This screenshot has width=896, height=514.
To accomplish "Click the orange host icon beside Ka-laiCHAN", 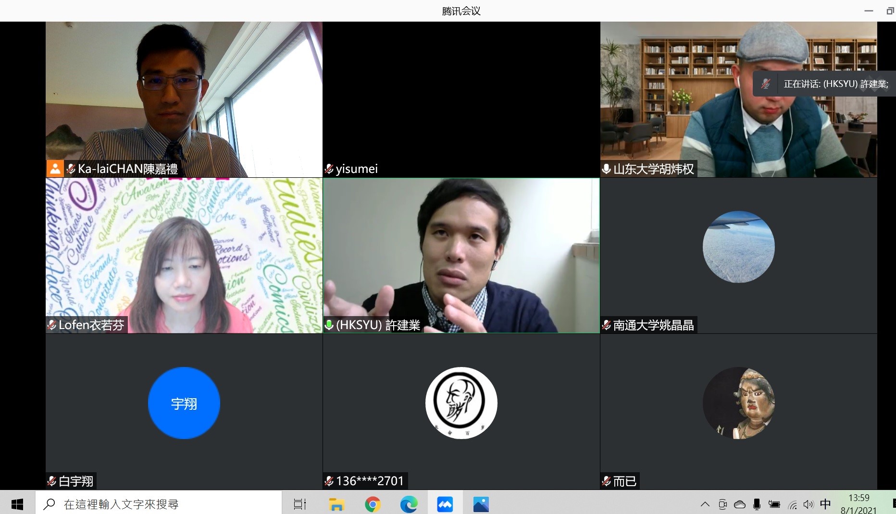I will [55, 169].
